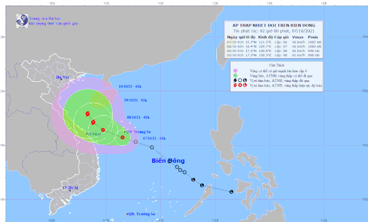Click the QĐ. Trường Sa label
Screen dimensions: 368x222
click(142, 214)
